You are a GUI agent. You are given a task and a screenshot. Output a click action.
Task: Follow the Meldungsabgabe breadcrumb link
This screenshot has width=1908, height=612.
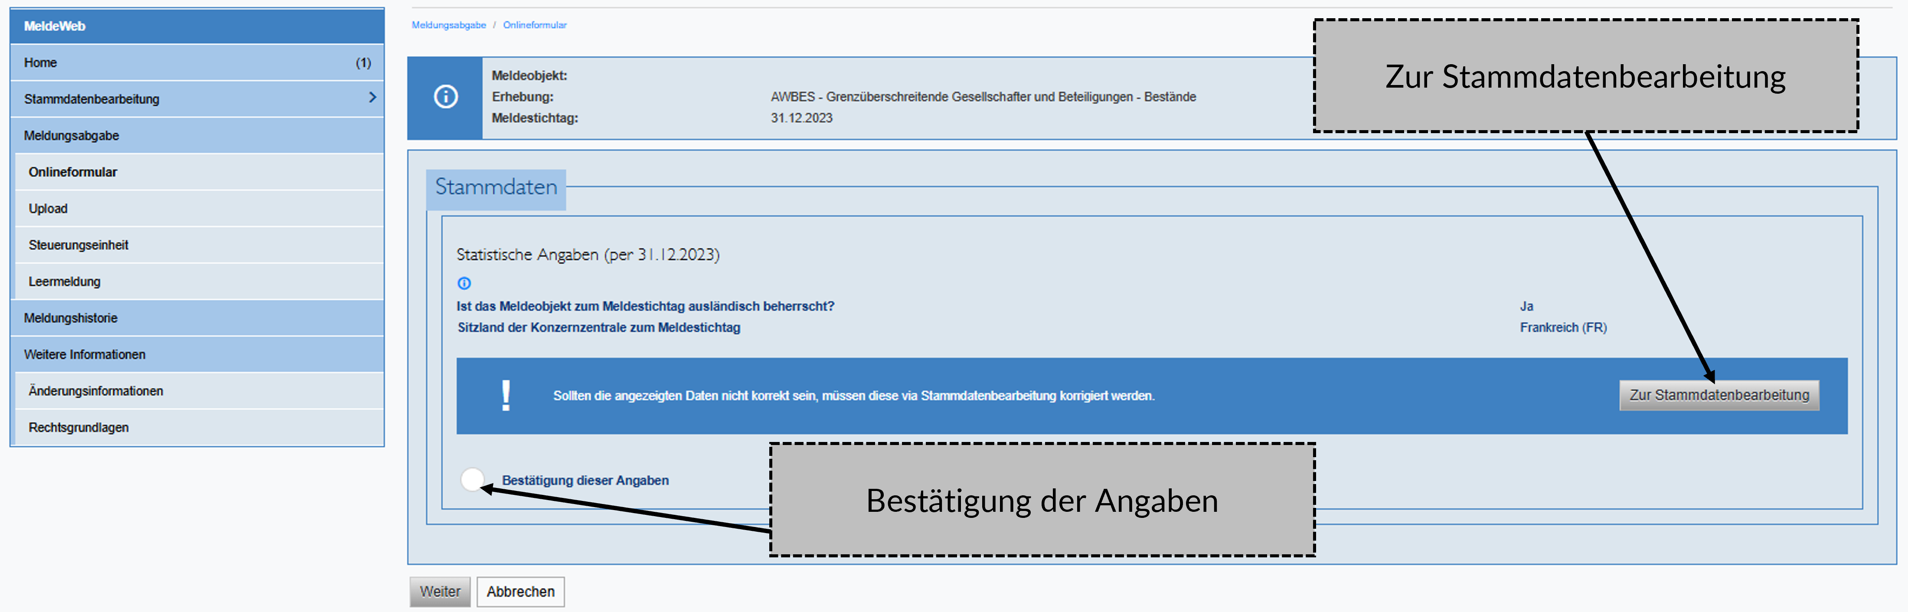point(449,25)
